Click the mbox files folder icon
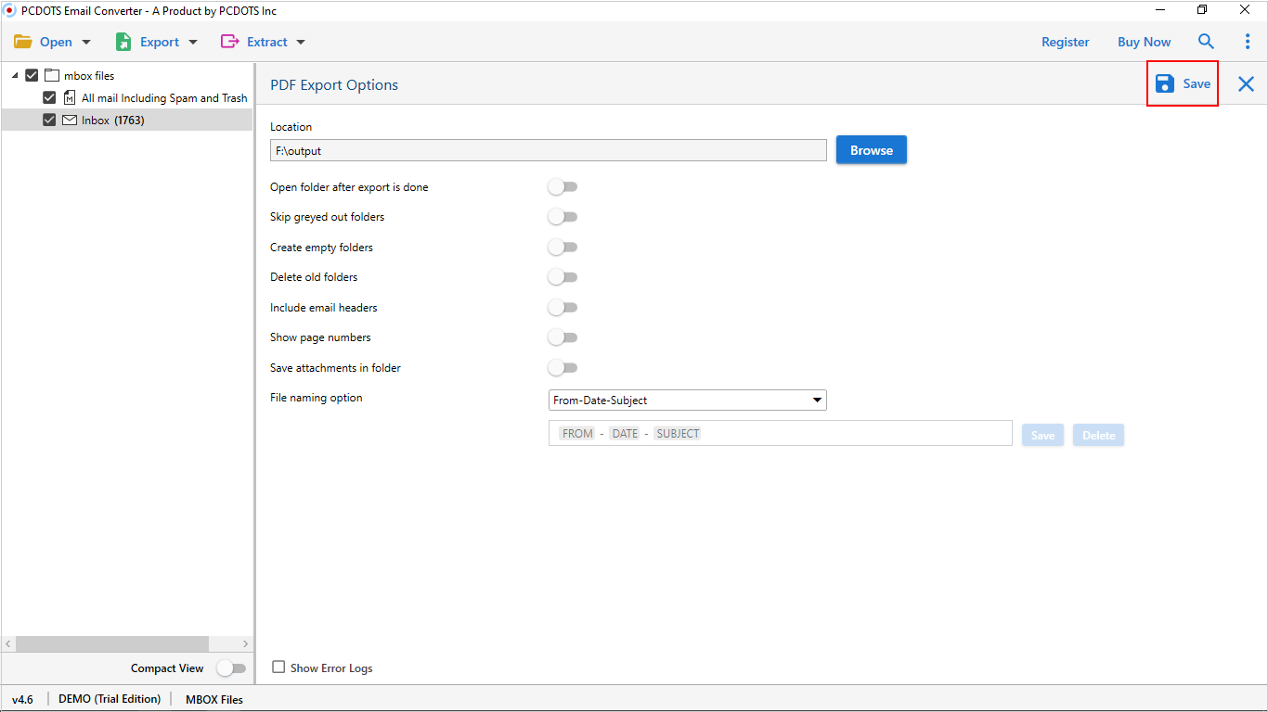The height and width of the screenshot is (712, 1268). click(x=52, y=75)
